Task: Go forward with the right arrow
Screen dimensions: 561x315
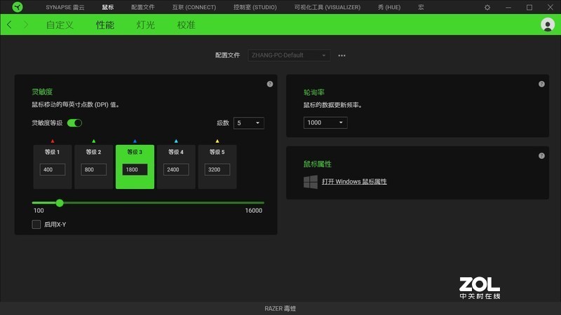Action: coord(26,24)
